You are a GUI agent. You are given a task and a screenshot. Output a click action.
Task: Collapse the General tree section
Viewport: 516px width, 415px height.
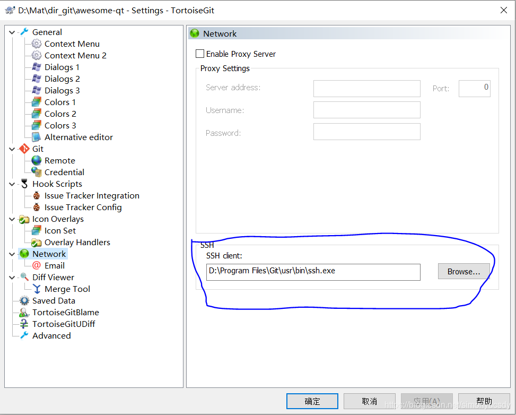[12, 32]
